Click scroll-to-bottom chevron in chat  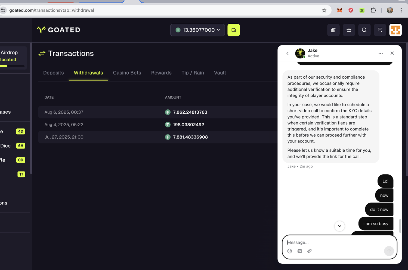(339, 226)
